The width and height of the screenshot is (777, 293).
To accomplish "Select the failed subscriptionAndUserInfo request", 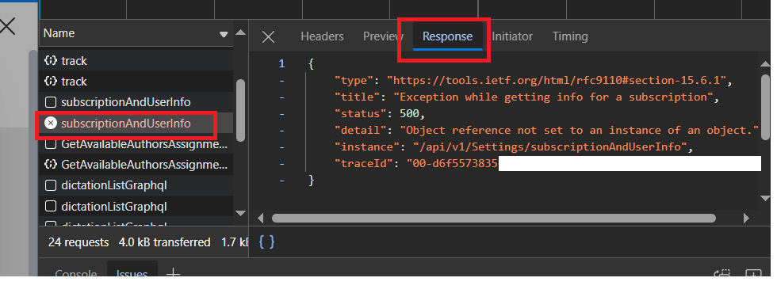I will point(125,124).
